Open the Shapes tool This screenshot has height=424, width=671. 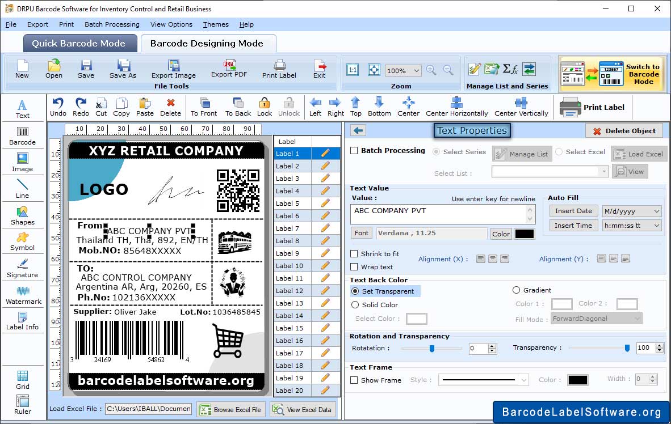(22, 215)
